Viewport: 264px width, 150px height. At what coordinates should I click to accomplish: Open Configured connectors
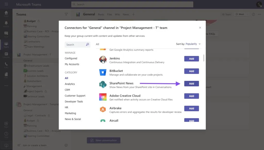click(71, 58)
